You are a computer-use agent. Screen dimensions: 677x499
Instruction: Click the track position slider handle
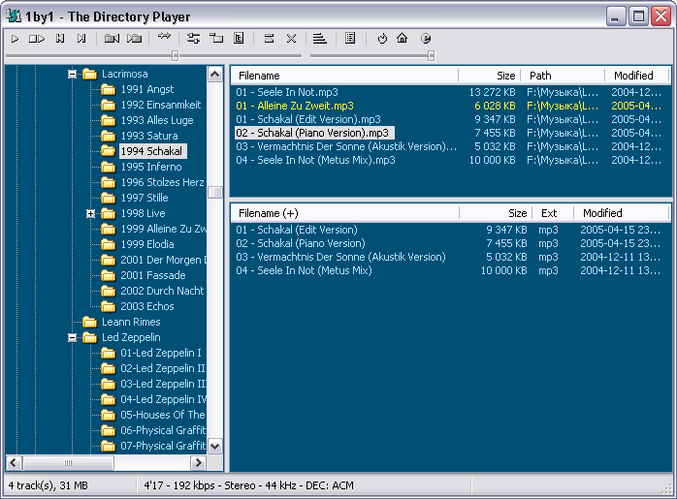(x=175, y=55)
